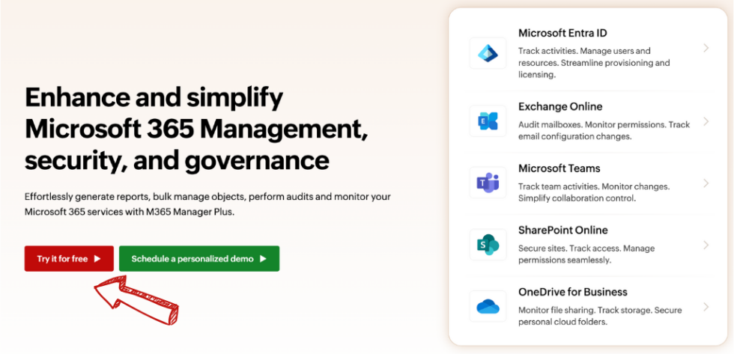Viewport: 734px width, 354px height.
Task: Open the OneDrive for Business heading
Action: point(573,292)
